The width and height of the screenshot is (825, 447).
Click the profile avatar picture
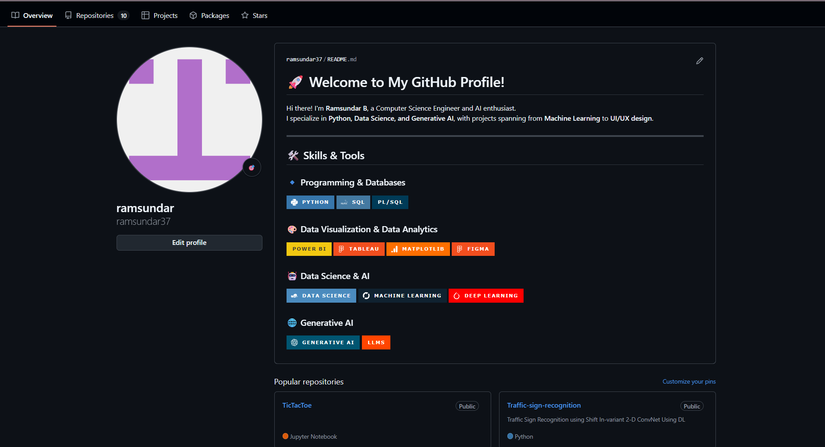pos(189,119)
